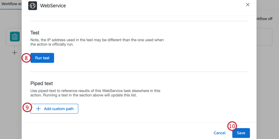Switch to the Workflow editor tab
This screenshot has height=139, width=279.
point(11,4)
